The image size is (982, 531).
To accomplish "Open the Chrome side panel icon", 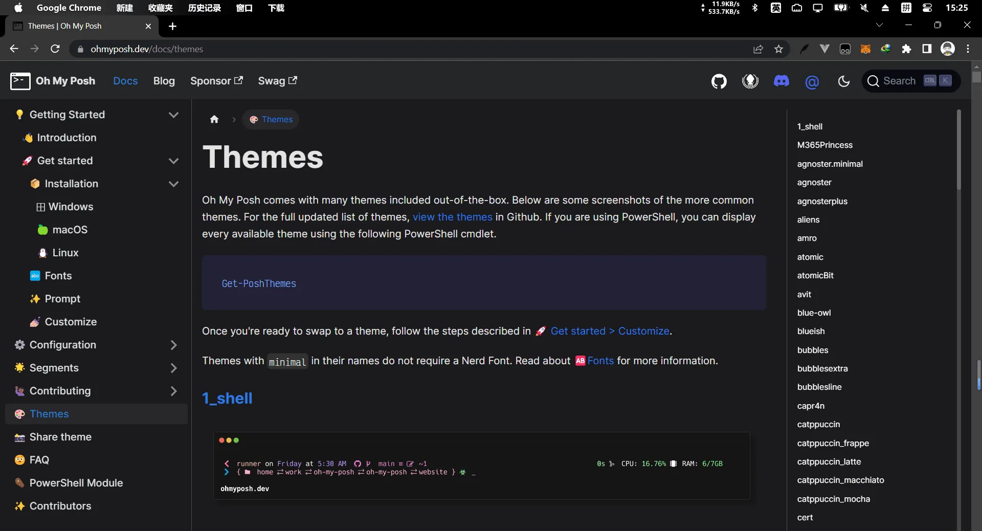I will pyautogui.click(x=927, y=49).
